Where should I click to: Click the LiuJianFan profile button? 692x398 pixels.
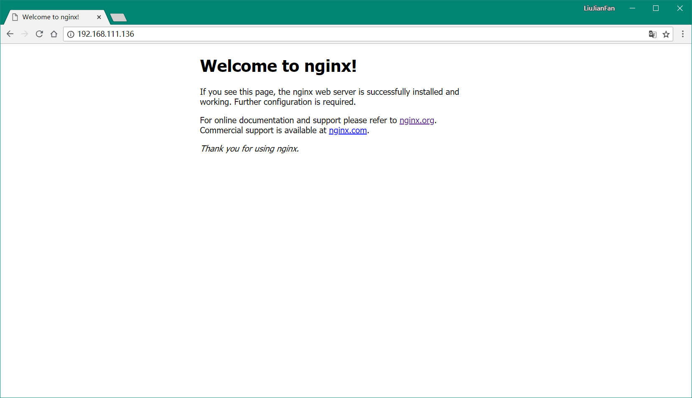click(x=599, y=8)
